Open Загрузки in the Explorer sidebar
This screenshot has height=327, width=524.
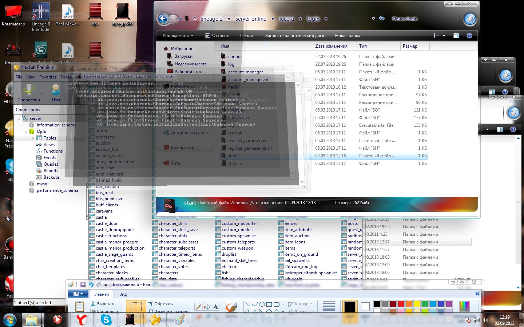[x=183, y=56]
